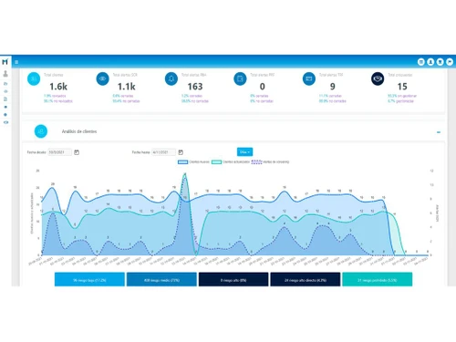This screenshot has height=342, width=456.
Task: Click the dark eye icon above the 15 count
Action: tap(378, 79)
